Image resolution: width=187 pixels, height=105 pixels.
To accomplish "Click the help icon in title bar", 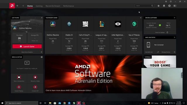I will click(x=171, y=1).
